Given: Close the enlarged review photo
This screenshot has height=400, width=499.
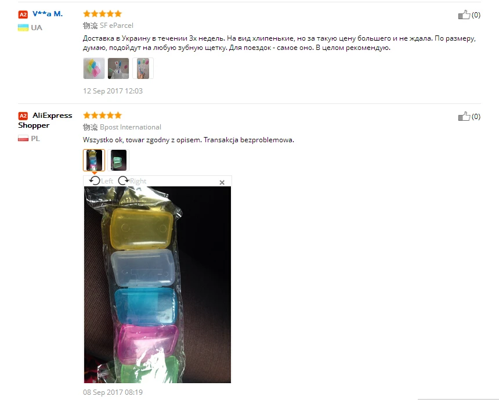Looking at the screenshot, I should (x=222, y=182).
